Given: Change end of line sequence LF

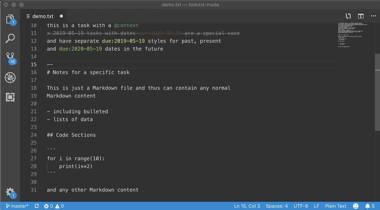Looking at the screenshot, I should [317, 206].
